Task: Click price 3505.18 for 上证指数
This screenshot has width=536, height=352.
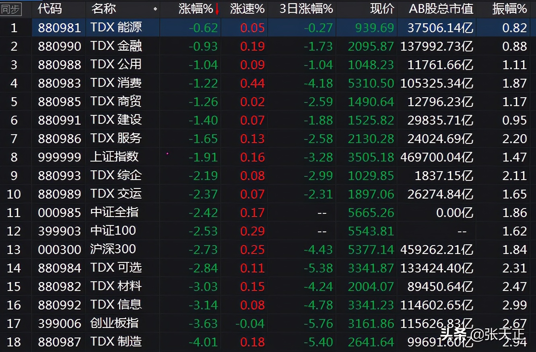Action: [x=371, y=157]
